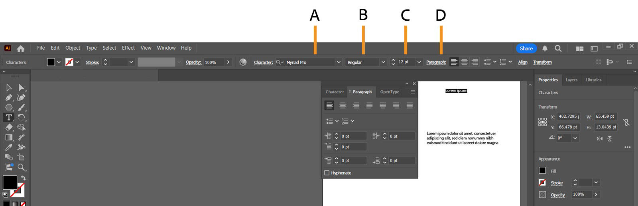The height and width of the screenshot is (206, 638).
Task: Click the Share button
Action: tap(526, 49)
